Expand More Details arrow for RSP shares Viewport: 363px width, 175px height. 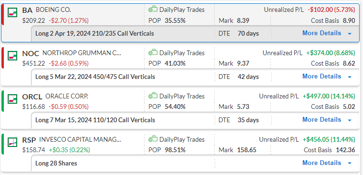click(350, 164)
